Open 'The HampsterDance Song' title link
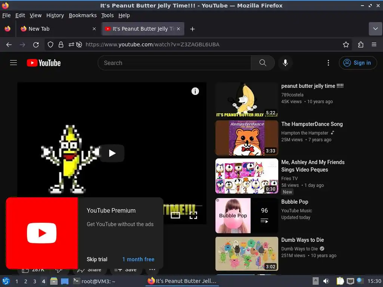The height and width of the screenshot is (287, 383). pyautogui.click(x=312, y=124)
